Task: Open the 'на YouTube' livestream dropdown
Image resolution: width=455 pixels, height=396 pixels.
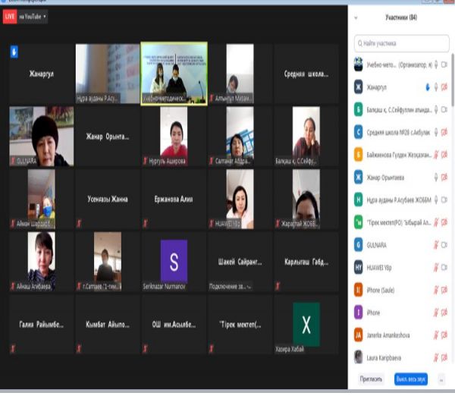Action: [33, 15]
